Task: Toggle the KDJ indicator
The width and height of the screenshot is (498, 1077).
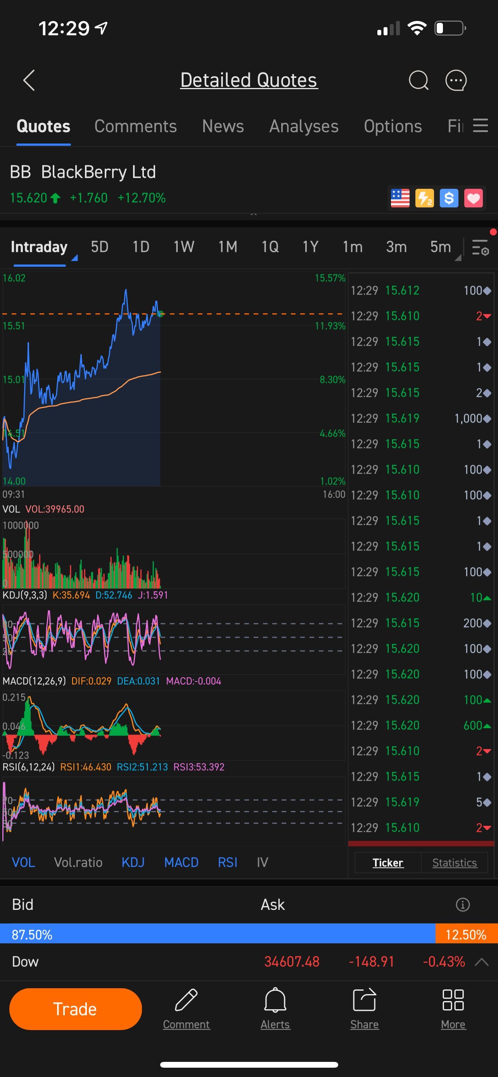Action: point(133,862)
